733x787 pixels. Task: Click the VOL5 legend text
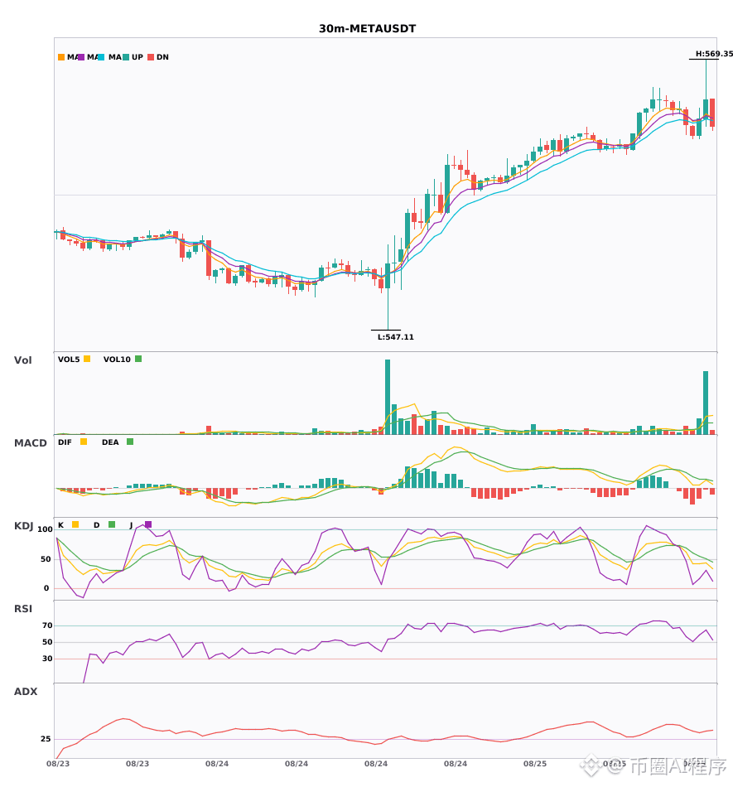click(69, 360)
